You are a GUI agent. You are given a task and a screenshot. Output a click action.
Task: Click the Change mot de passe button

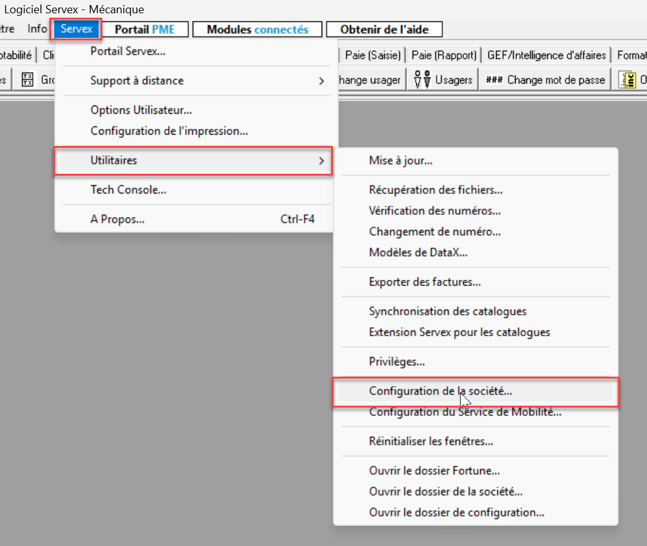click(544, 80)
